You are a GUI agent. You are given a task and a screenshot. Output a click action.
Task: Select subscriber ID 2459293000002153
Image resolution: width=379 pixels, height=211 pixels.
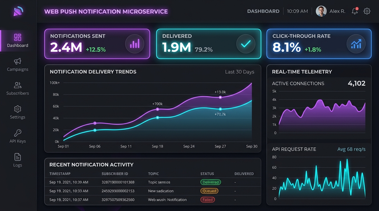click(x=118, y=191)
